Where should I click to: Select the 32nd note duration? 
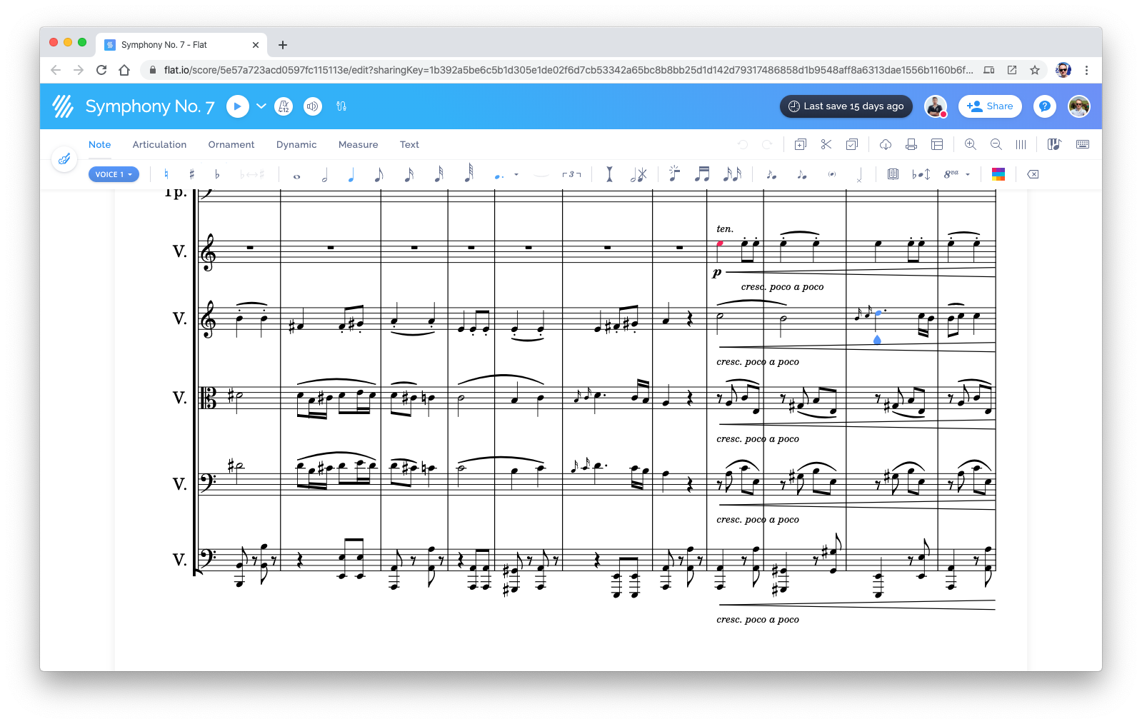coord(439,174)
